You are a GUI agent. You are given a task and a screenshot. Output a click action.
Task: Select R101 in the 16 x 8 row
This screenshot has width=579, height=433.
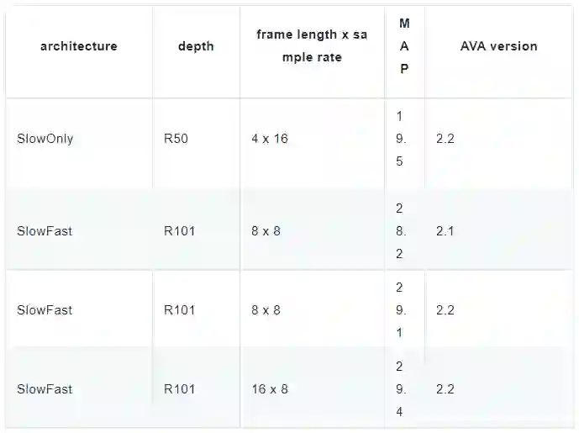179,389
